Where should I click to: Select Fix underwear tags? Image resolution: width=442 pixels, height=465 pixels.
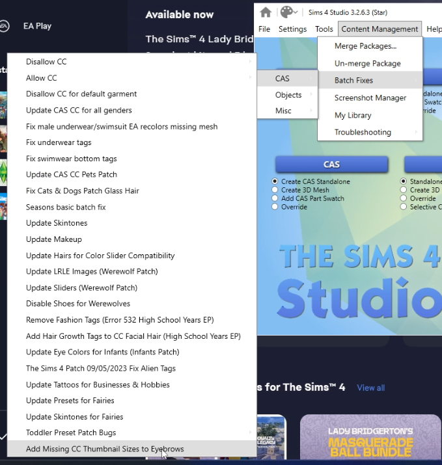[131, 142]
